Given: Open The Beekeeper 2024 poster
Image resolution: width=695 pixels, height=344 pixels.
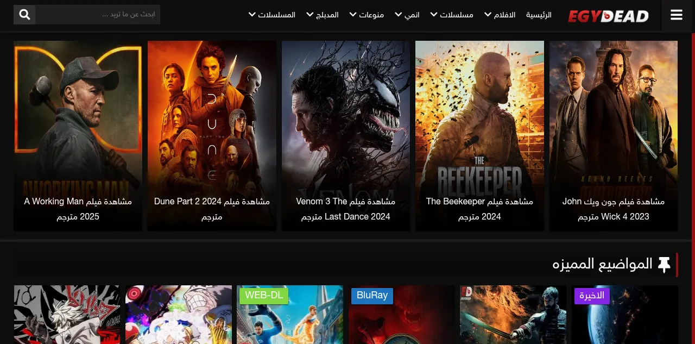Looking at the screenshot, I should click(x=479, y=136).
